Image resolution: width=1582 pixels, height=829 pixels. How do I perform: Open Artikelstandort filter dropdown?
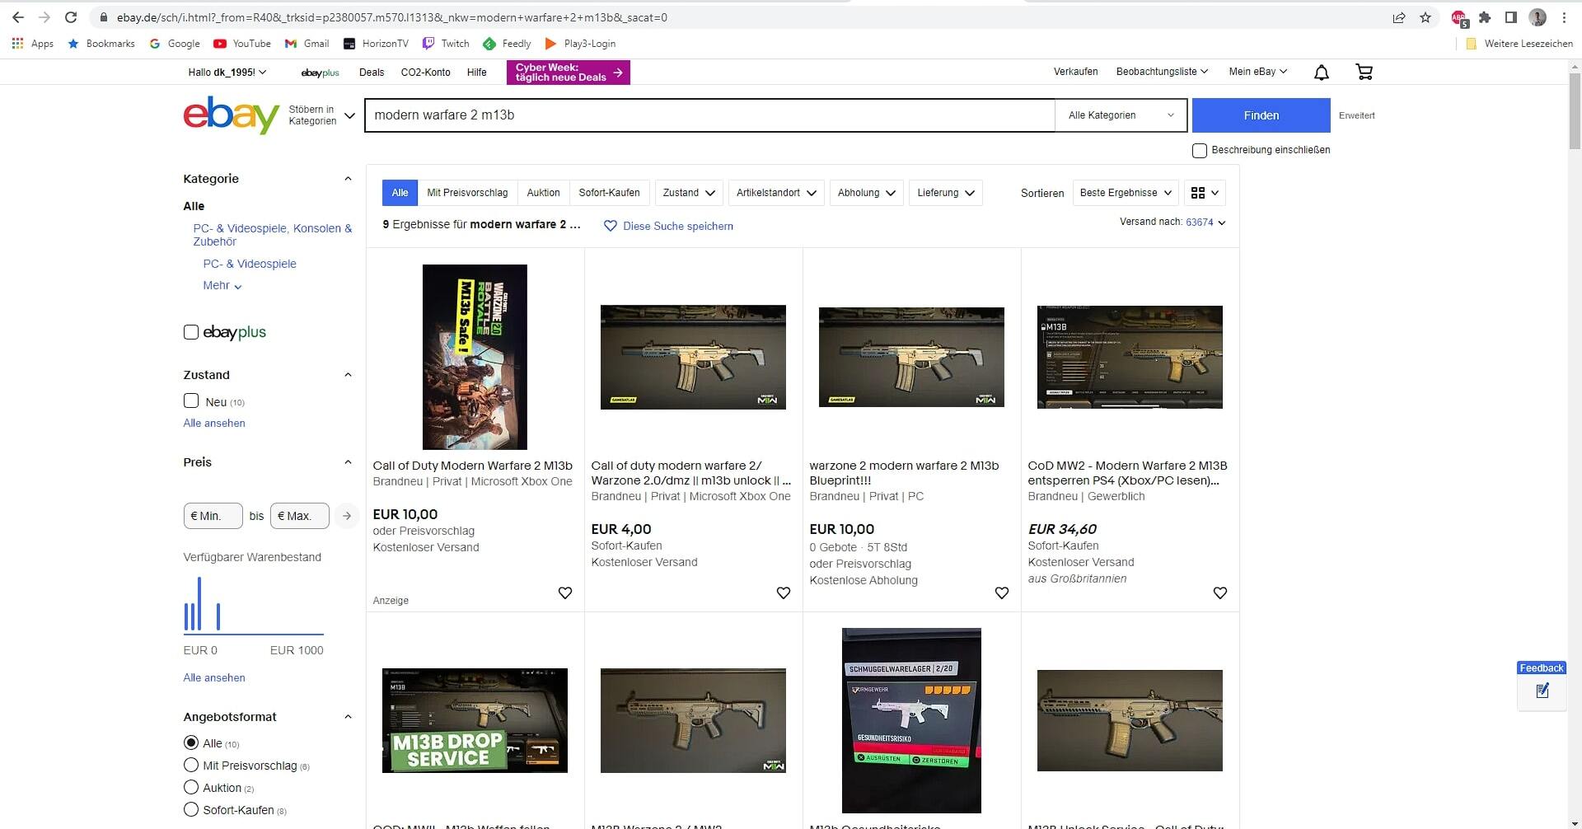click(x=776, y=193)
